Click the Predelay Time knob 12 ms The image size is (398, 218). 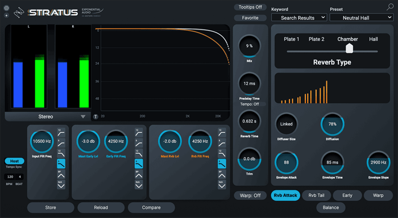click(x=249, y=83)
